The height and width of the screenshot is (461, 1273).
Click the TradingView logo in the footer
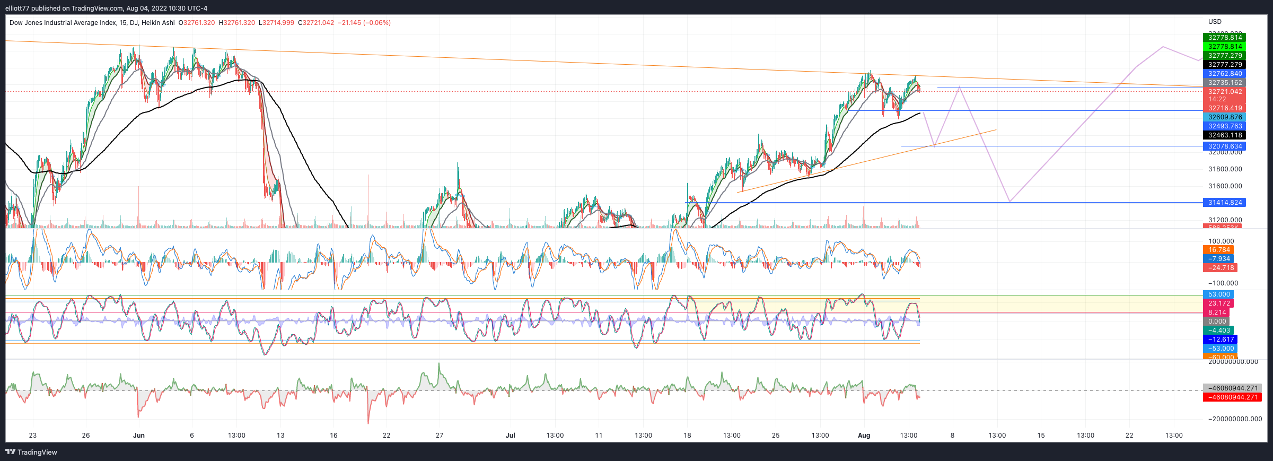[31, 452]
